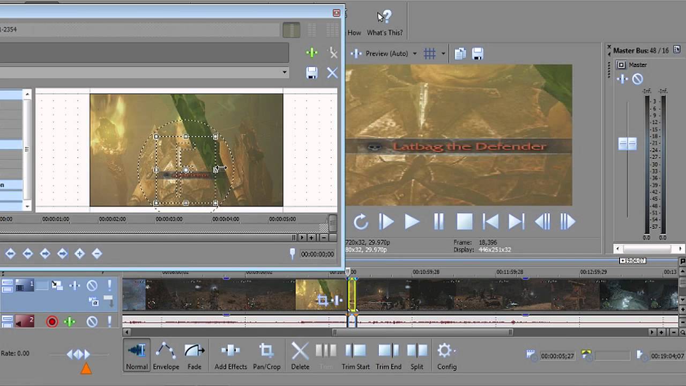Step to previous frame in preview

[542, 221]
